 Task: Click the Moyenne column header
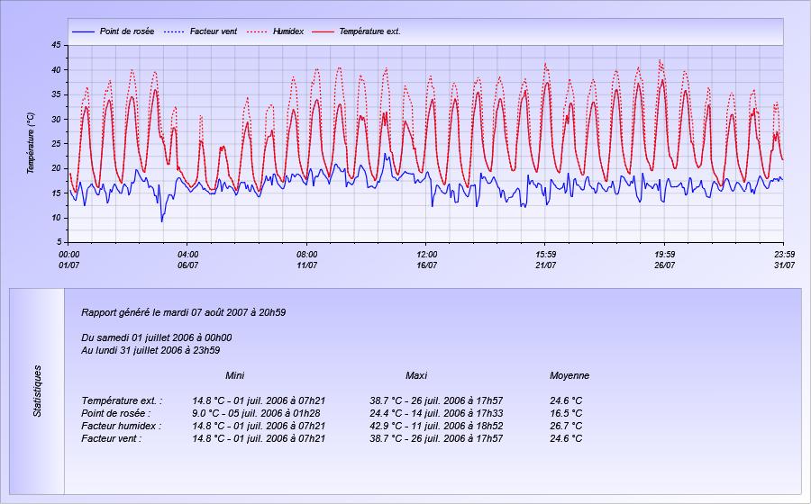[x=570, y=376]
